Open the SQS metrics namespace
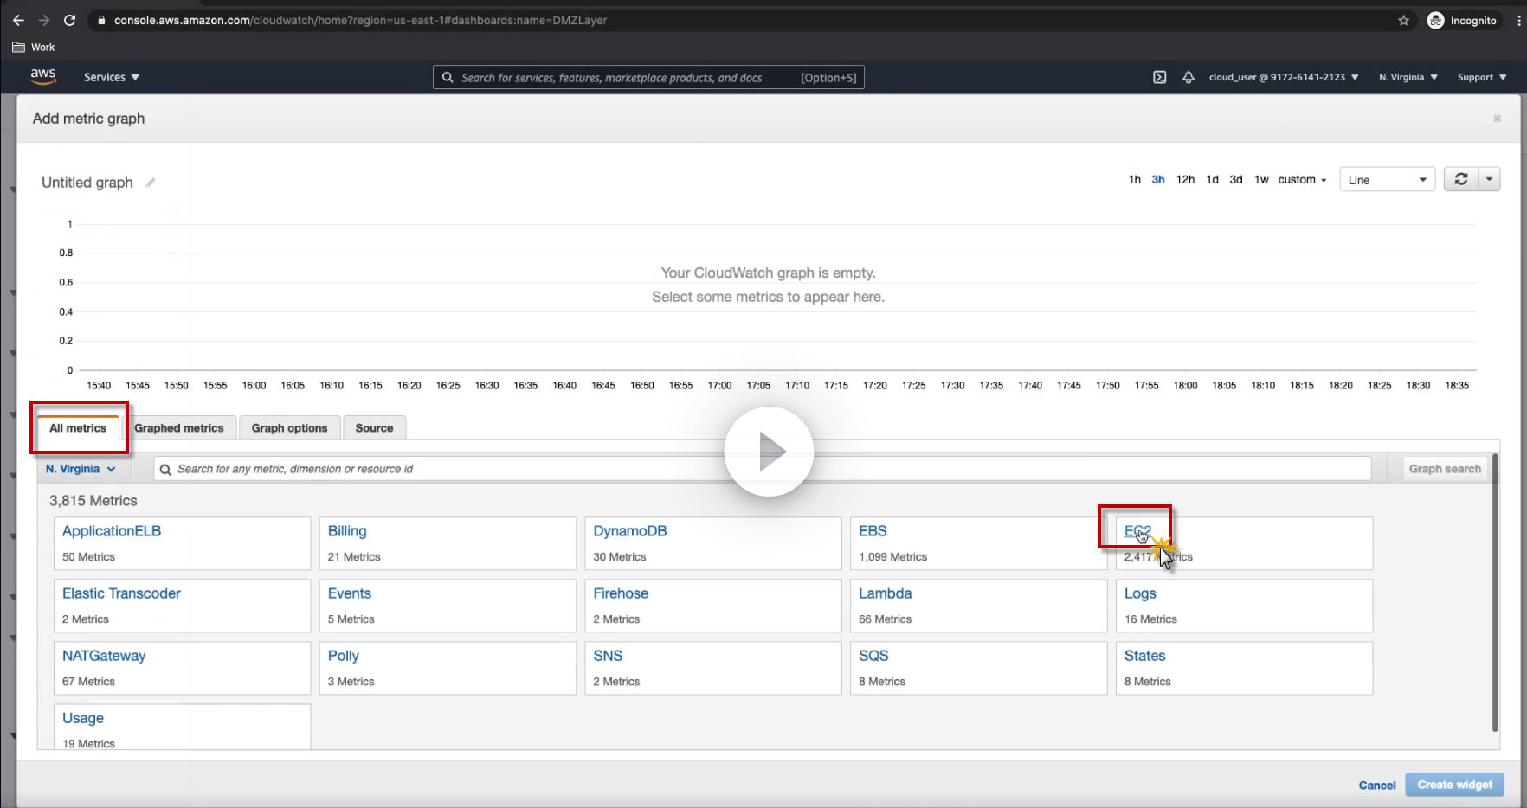The image size is (1527, 808). pyautogui.click(x=873, y=656)
